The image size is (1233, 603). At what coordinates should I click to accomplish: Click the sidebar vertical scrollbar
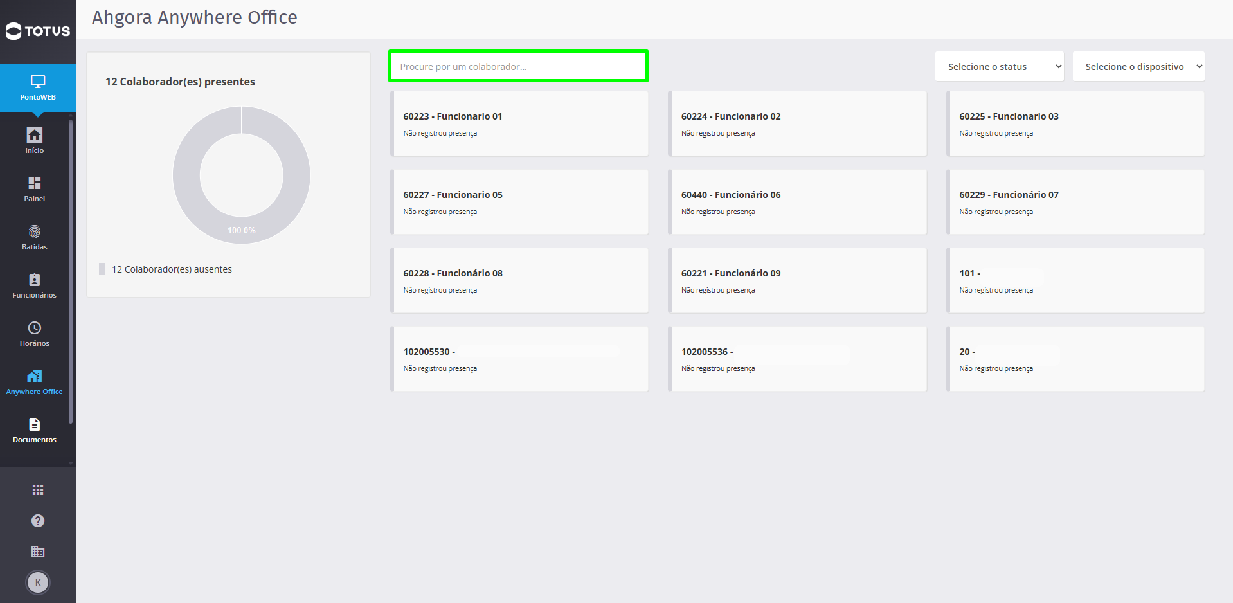point(71,271)
